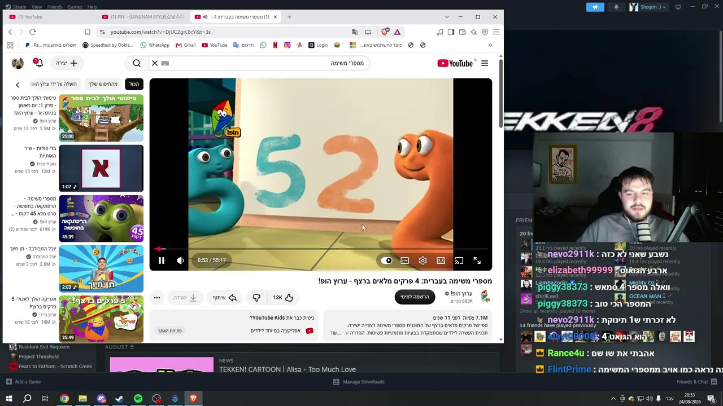Image resolution: width=723 pixels, height=406 pixels.
Task: Open a new browser tab
Action: [x=289, y=17]
